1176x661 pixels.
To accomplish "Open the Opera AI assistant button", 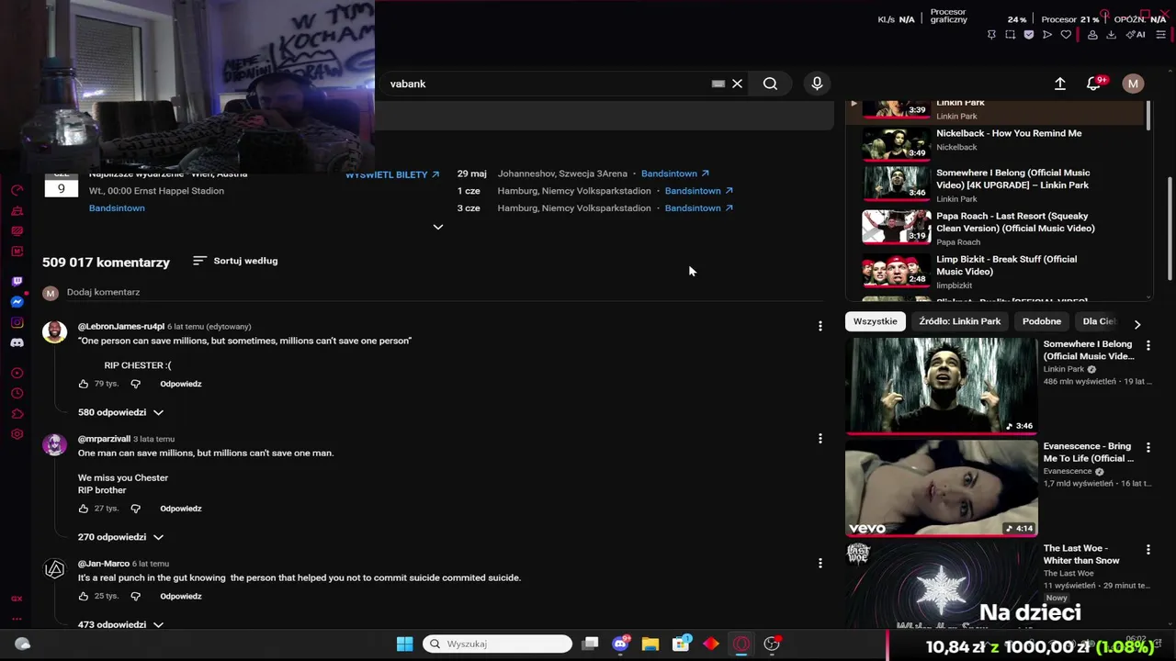I will pos(1136,35).
